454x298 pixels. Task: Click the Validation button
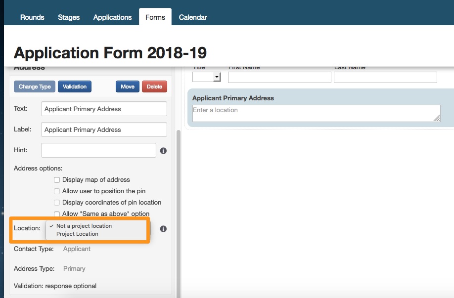point(75,86)
